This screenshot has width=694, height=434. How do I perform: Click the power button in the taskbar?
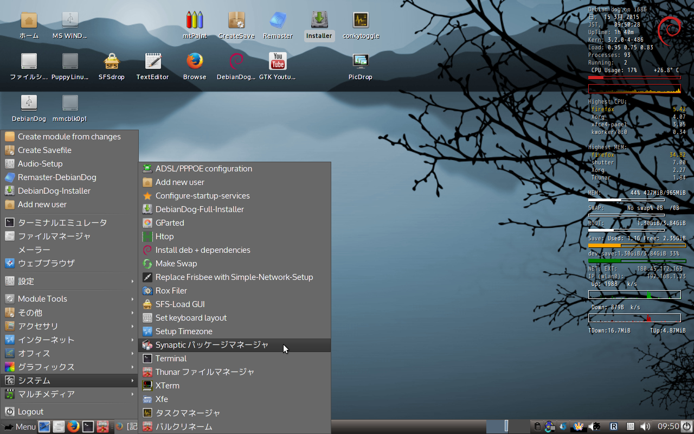[686, 426]
